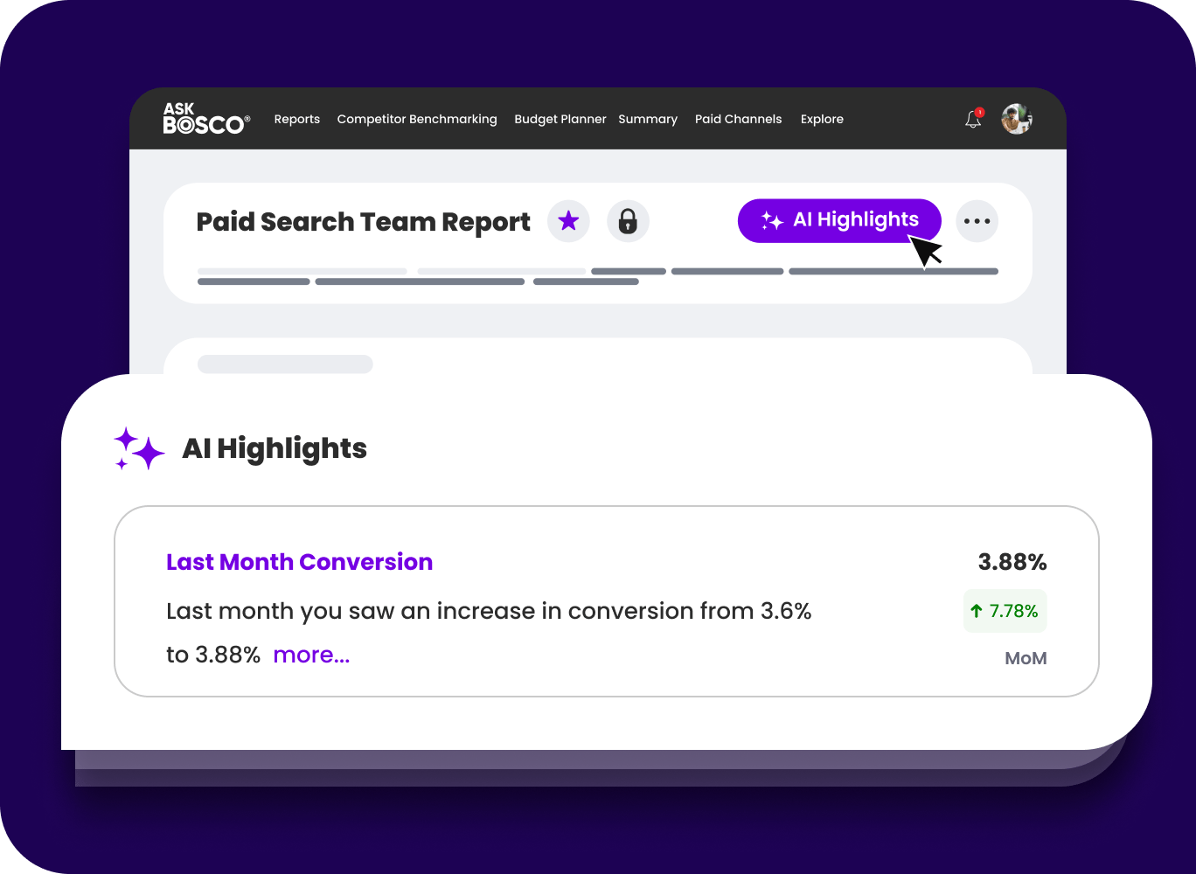Switch to the Summary section
1196x874 pixels.
[648, 120]
